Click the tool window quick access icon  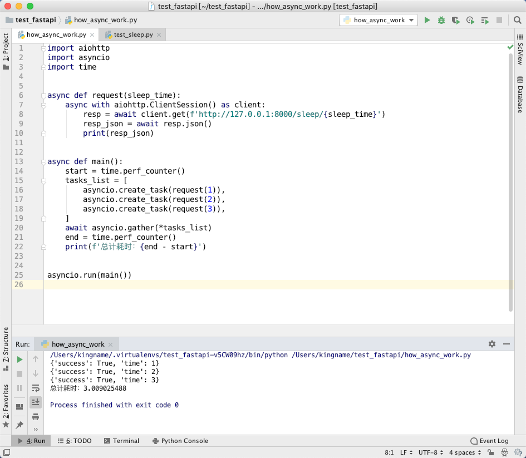tap(6, 452)
